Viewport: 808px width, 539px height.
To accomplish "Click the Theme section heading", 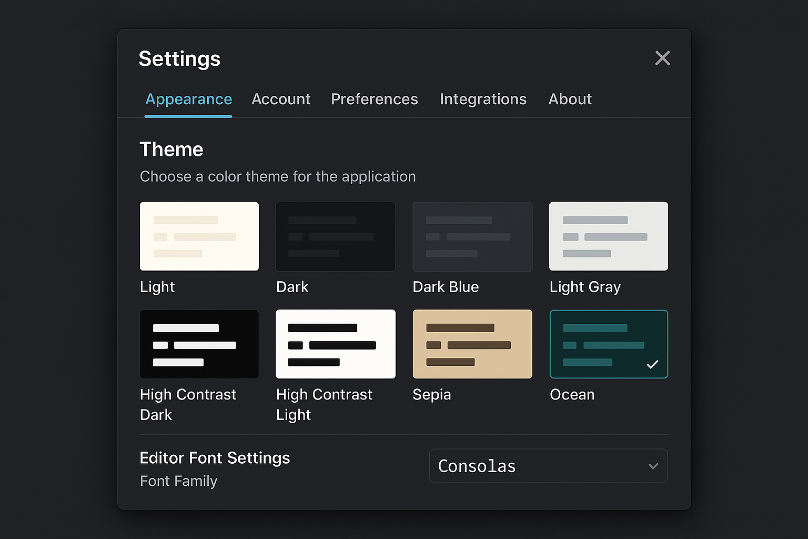I will [171, 149].
